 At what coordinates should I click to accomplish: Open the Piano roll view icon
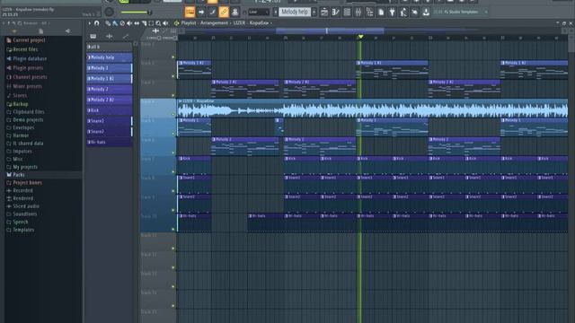pos(335,12)
